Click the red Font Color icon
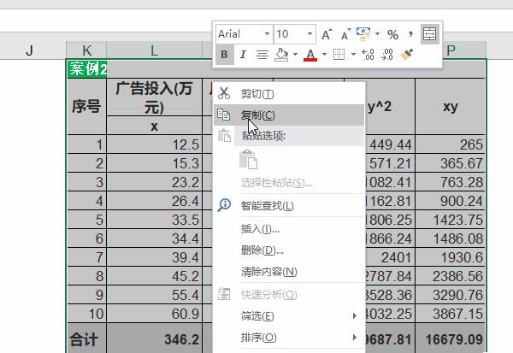The height and width of the screenshot is (353, 513). tap(310, 55)
